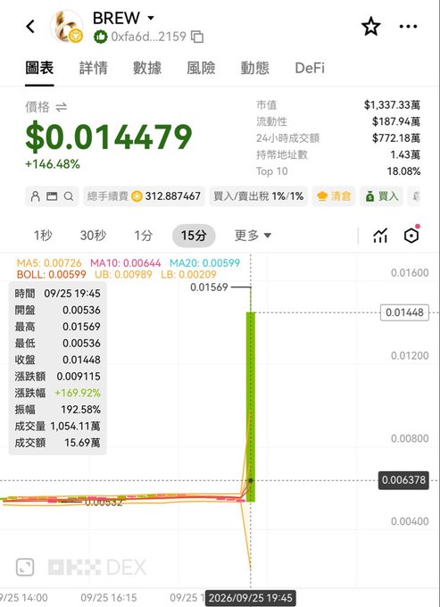Swap price display unit icon
The image size is (440, 607).
pos(62,107)
